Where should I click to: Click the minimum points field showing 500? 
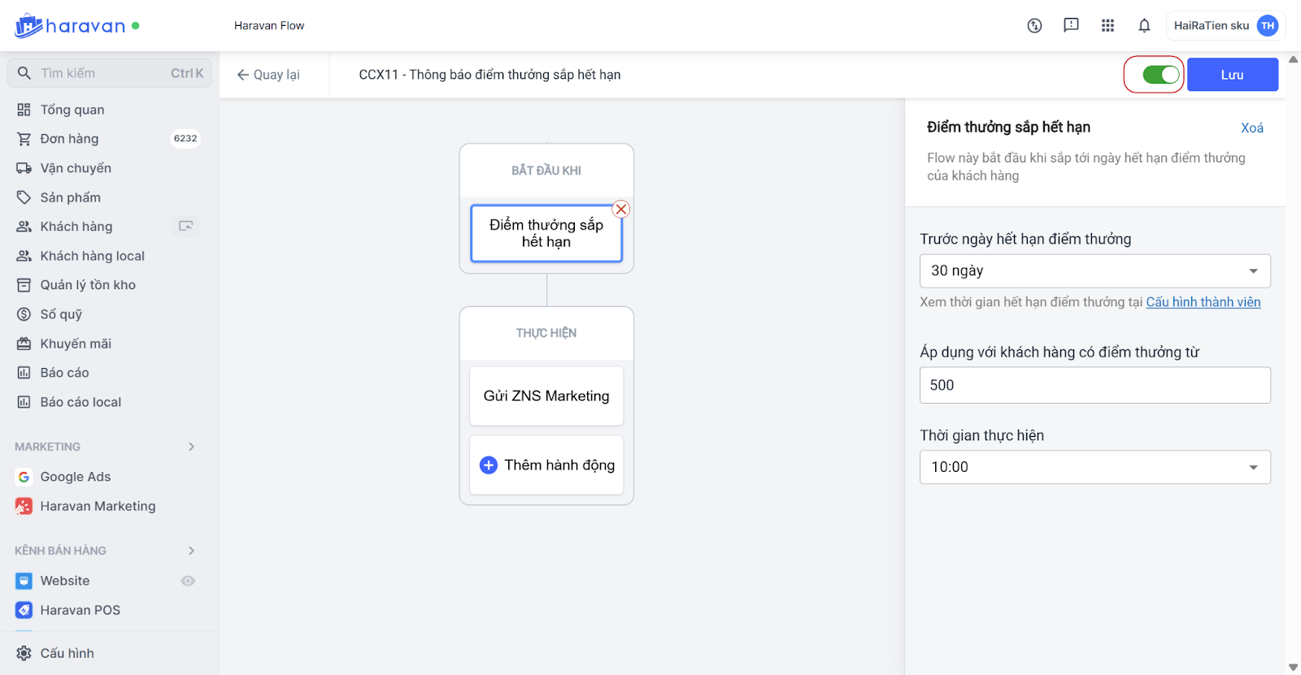pyautogui.click(x=1094, y=385)
